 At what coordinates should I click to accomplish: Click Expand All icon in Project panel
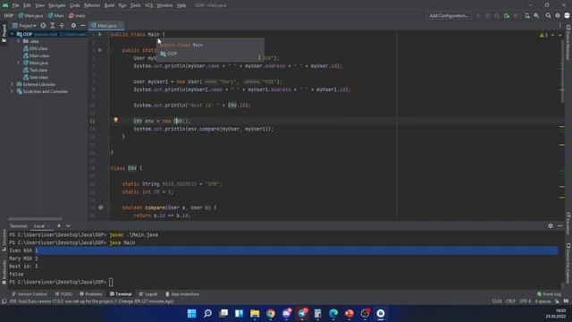point(53,26)
